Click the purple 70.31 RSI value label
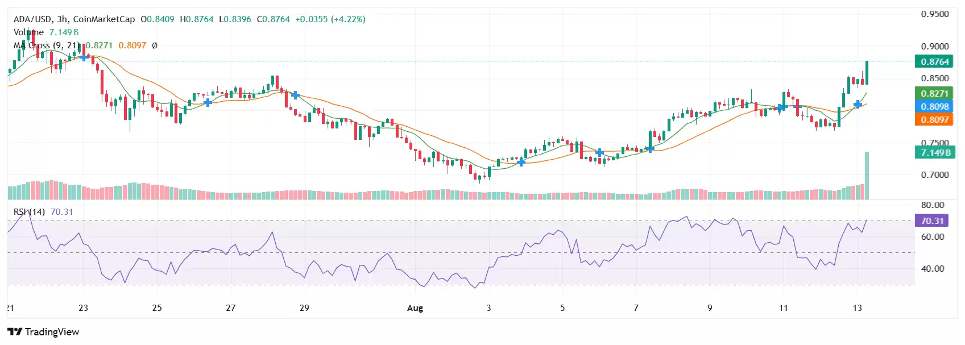The height and width of the screenshot is (345, 965). click(932, 221)
